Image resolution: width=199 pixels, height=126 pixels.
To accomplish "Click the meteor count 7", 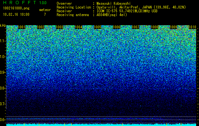I will point(45,14).
